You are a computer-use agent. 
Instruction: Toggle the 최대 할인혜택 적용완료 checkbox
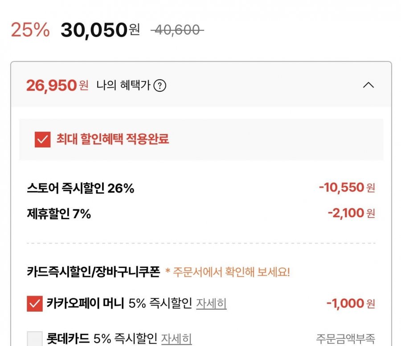43,139
